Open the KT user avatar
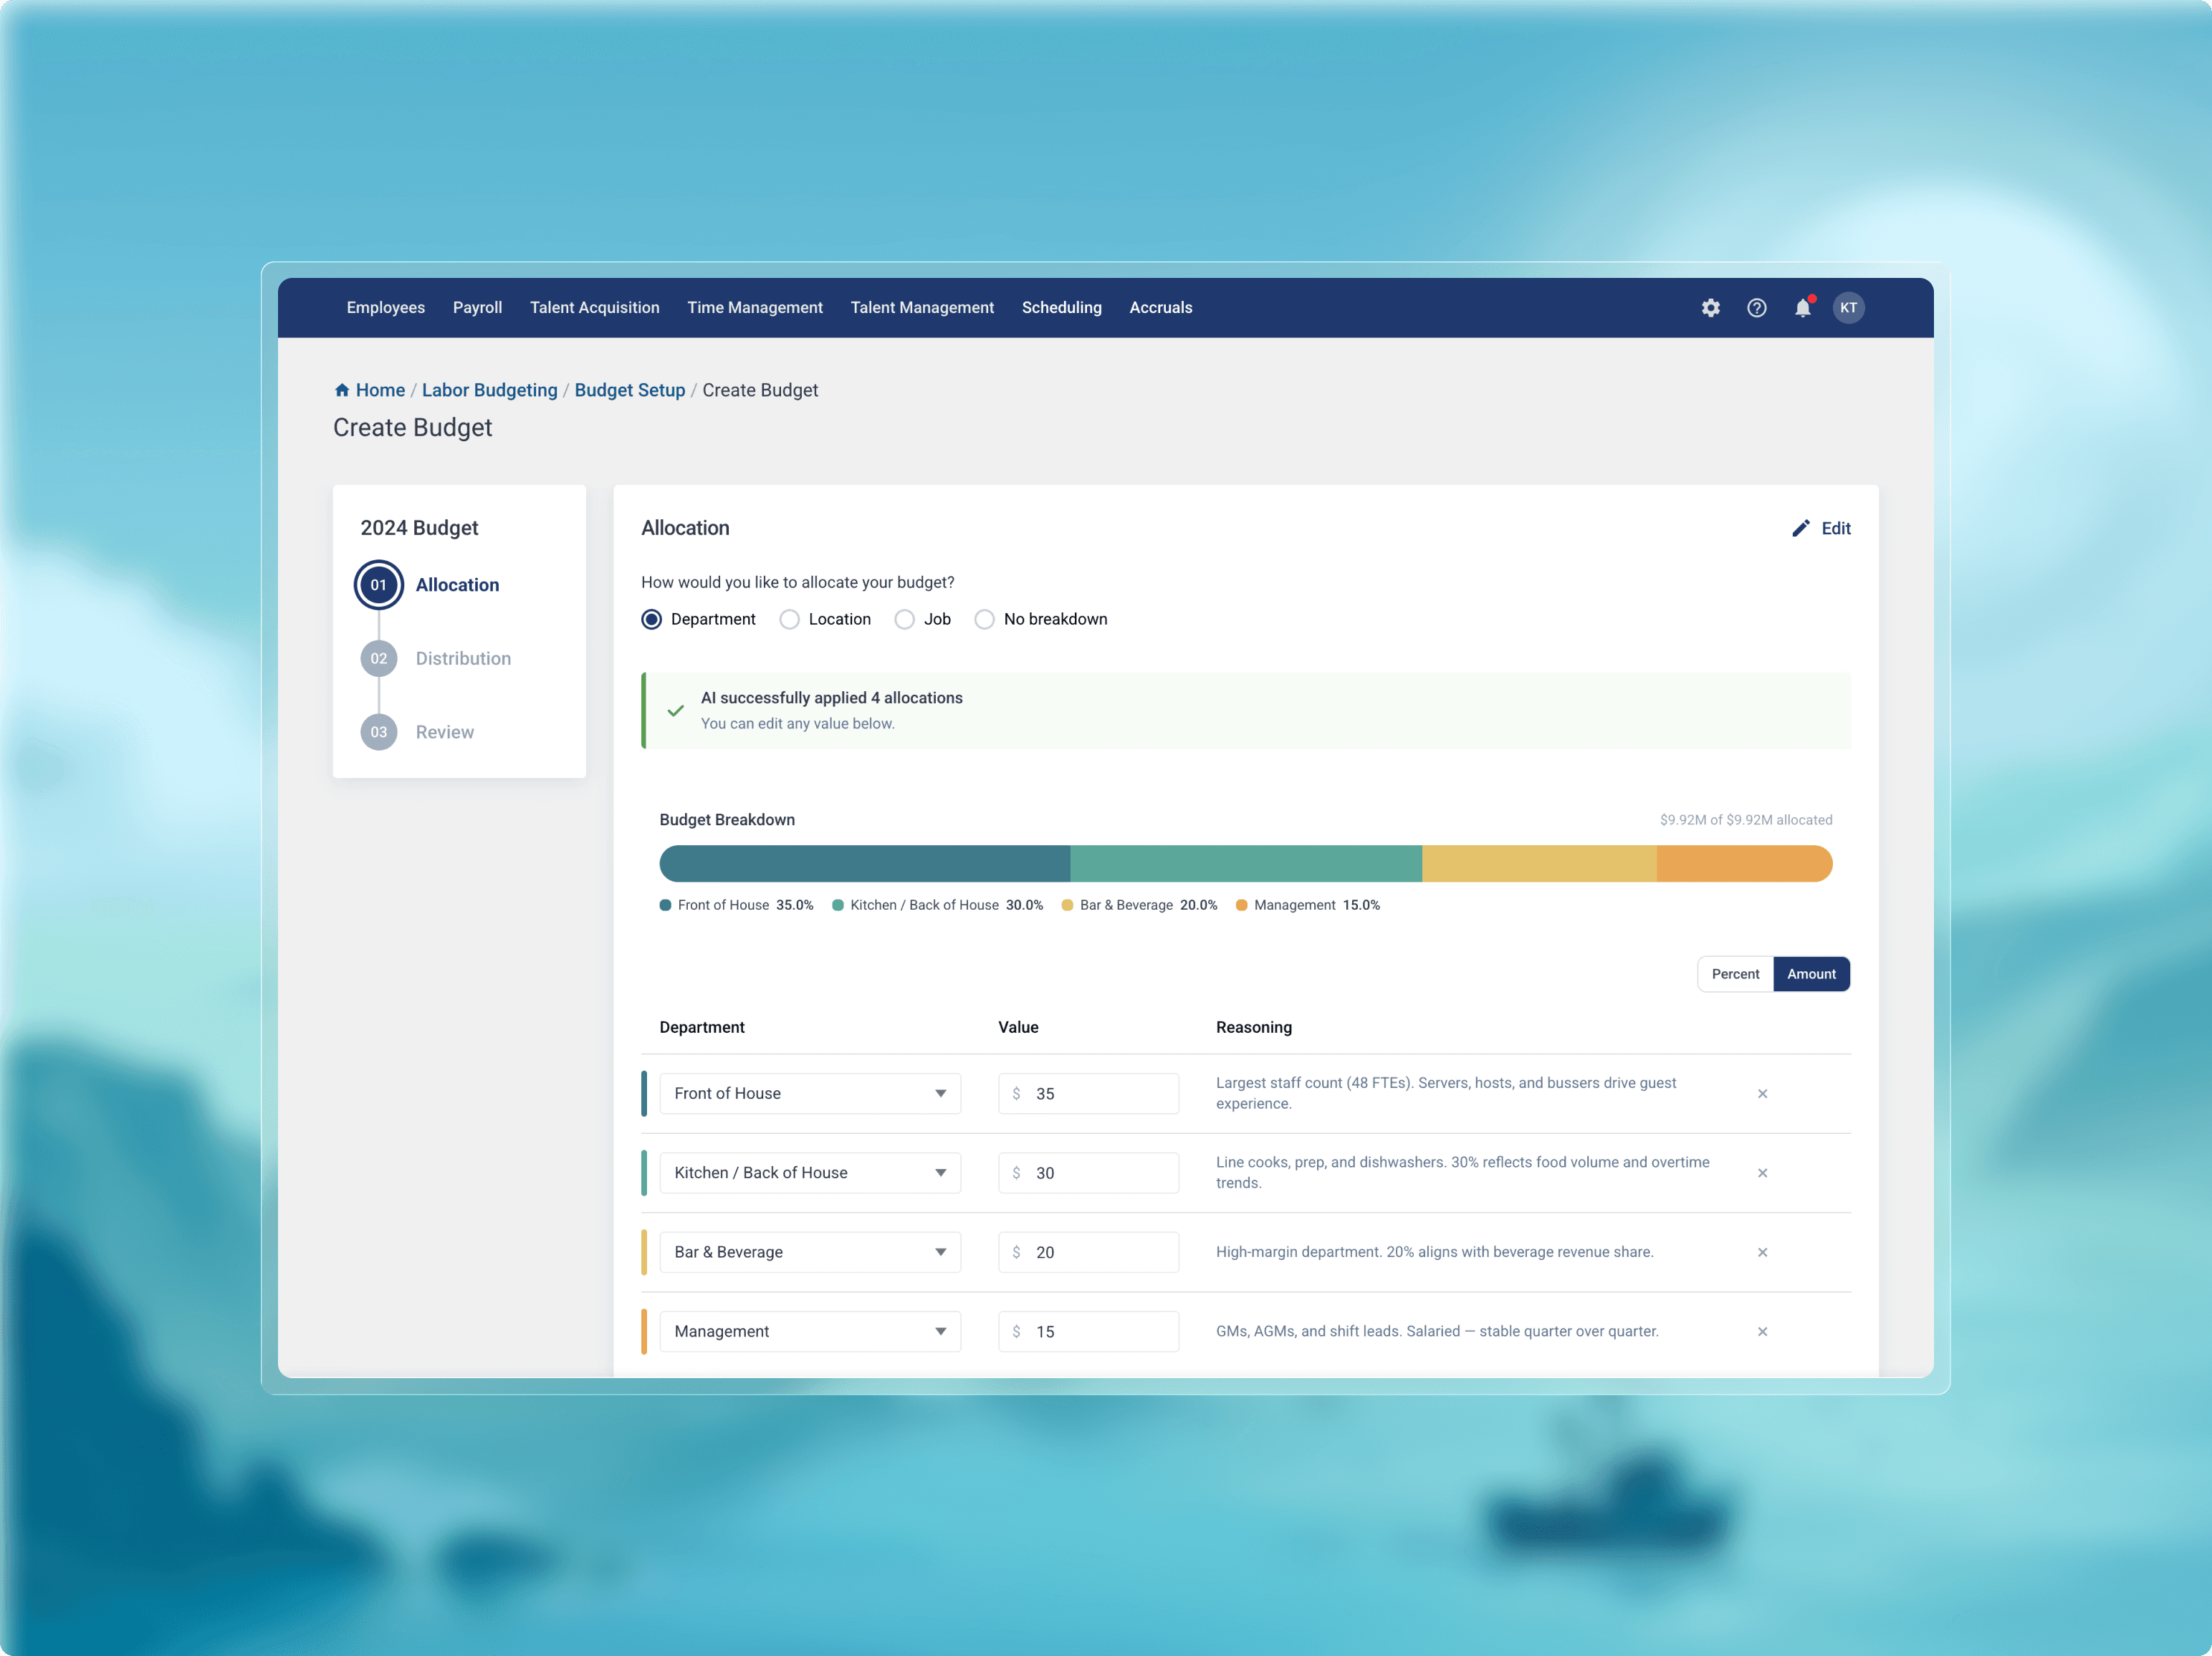The width and height of the screenshot is (2212, 1656). pos(1849,308)
